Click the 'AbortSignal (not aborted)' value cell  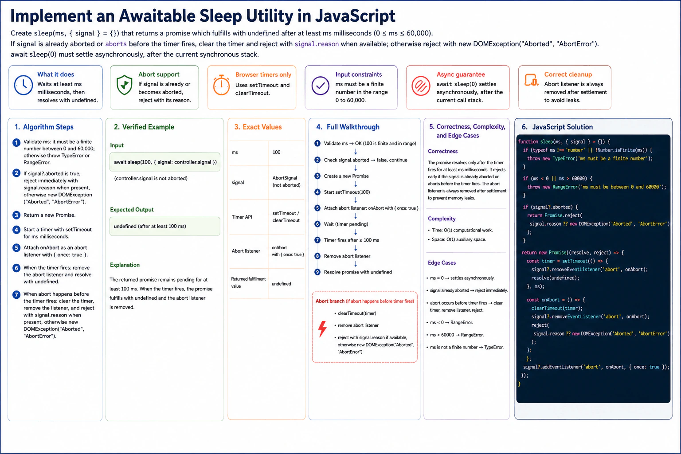click(286, 181)
